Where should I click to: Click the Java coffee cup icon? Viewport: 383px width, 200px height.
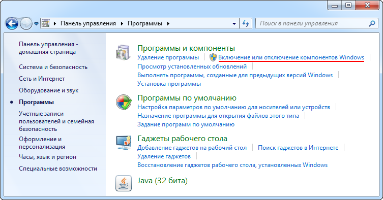124,183
